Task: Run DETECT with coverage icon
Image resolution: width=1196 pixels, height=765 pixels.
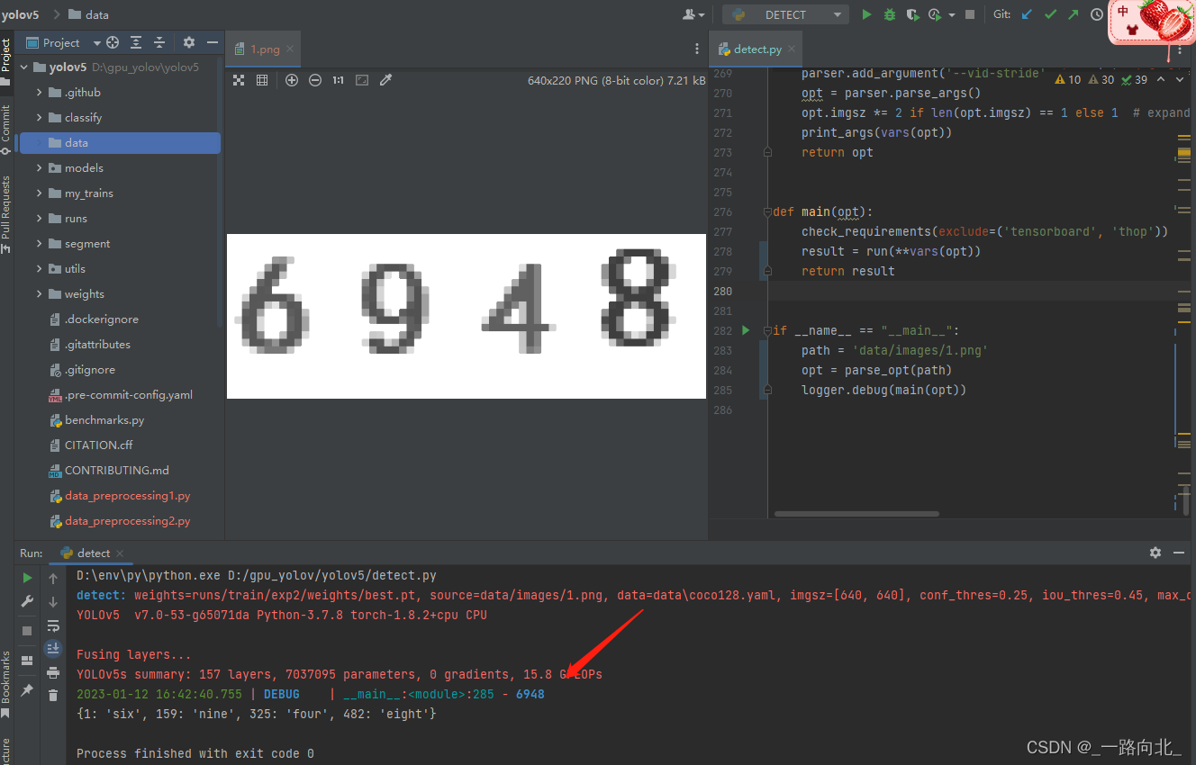Action: (911, 14)
